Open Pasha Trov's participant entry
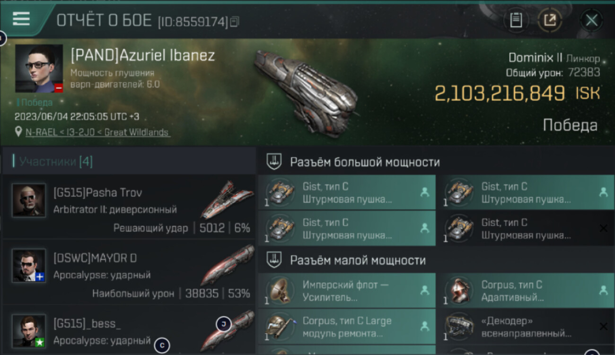The height and width of the screenshot is (355, 615). (129, 207)
